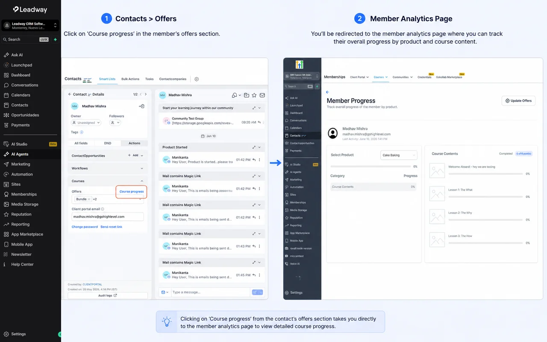Open Reporting in the Leadway sidebar
Viewport: 547px width, 342px height.
pyautogui.click(x=20, y=224)
